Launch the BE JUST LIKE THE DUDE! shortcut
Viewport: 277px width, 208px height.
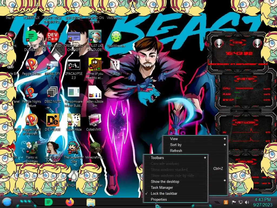pos(95,37)
